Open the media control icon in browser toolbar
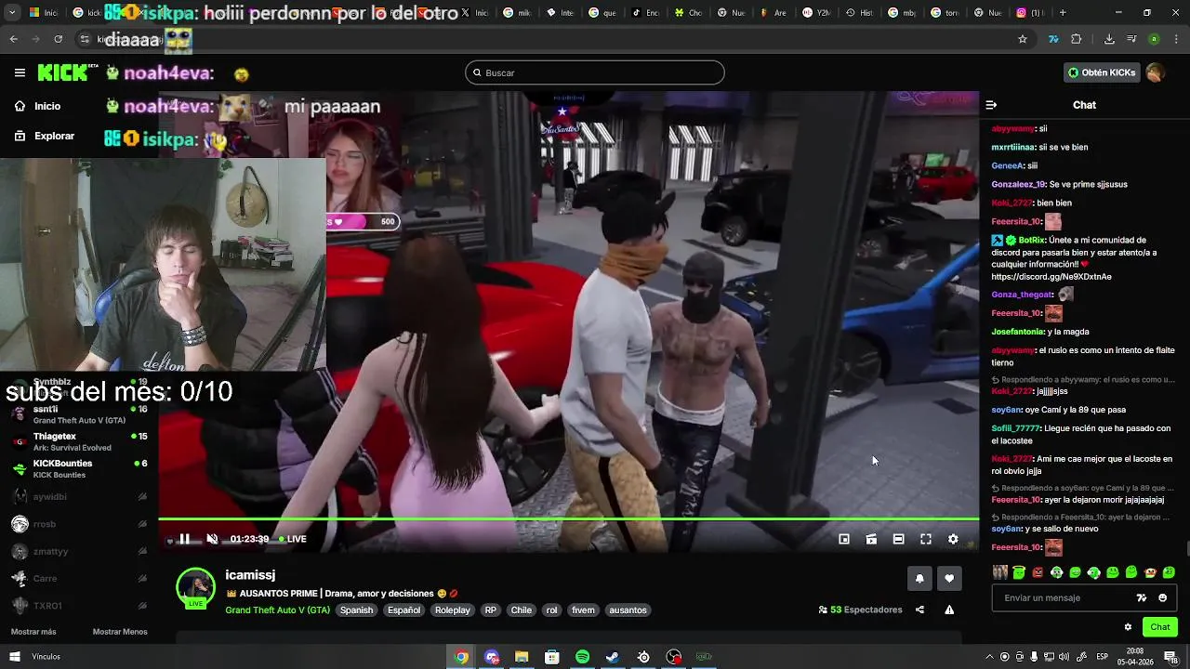The image size is (1190, 669). 1131,39
